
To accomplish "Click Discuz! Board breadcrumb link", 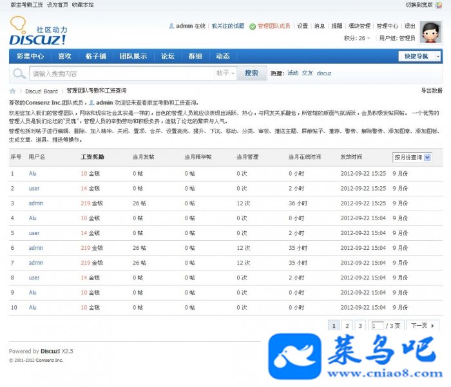I will click(x=41, y=91).
